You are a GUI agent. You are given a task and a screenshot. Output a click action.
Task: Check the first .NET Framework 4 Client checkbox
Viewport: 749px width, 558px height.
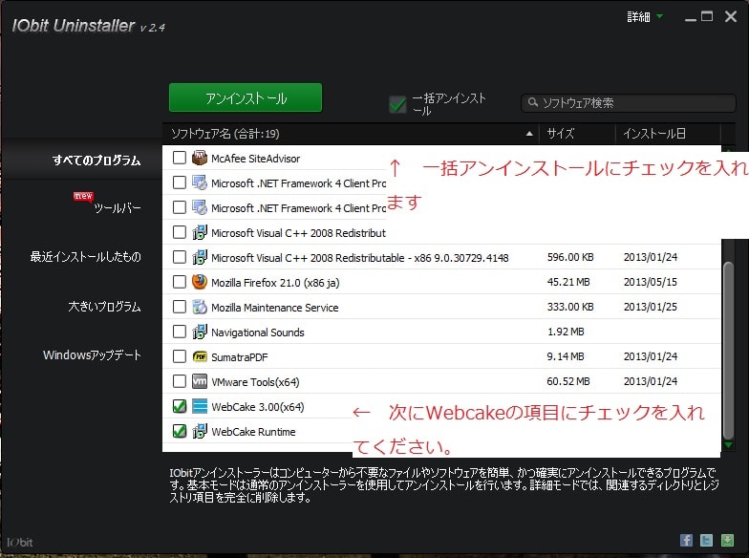tap(180, 182)
